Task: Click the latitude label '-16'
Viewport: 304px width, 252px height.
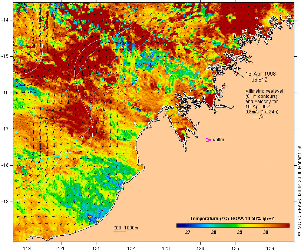Action: [x=5, y=93]
